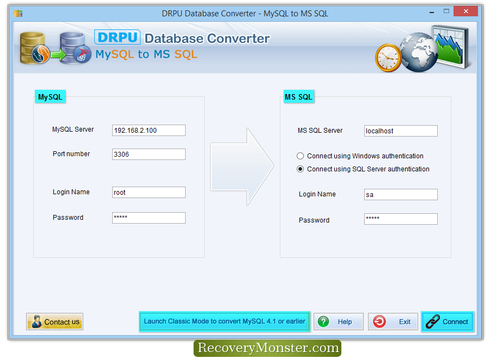This screenshot has height=358, width=490.
Task: Open Help for the converter
Action: (x=339, y=322)
